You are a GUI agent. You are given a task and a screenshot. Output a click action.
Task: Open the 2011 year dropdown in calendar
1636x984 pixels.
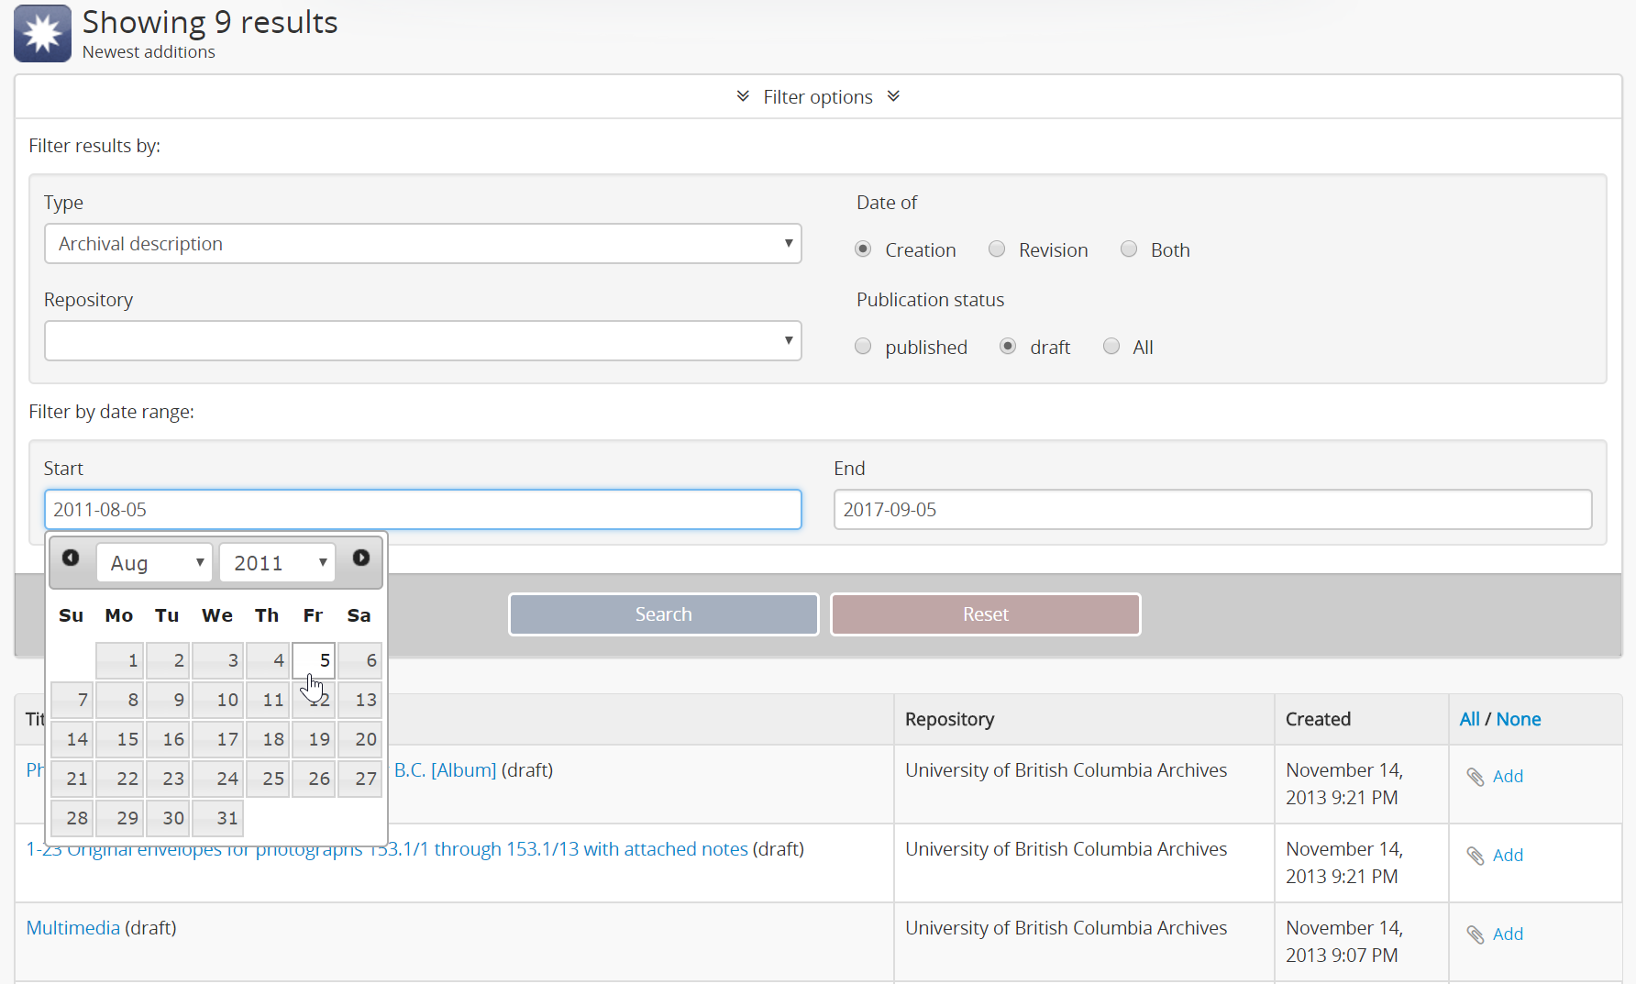[278, 563]
